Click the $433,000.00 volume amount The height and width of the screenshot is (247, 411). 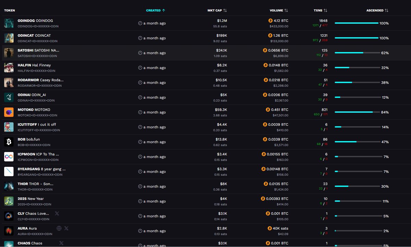click(279, 26)
